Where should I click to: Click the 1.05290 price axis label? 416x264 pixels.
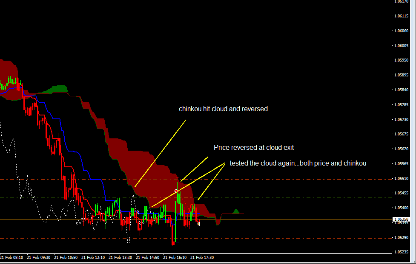pos(401,237)
